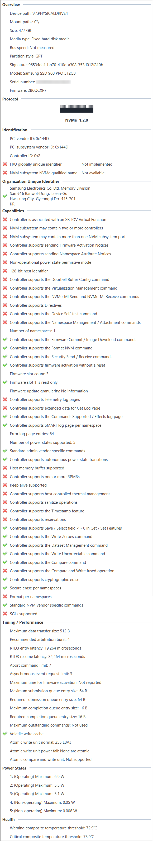This screenshot has height=841, width=153.
Task: Click green check beside Samsung Electronics organization entry
Action: pyautogui.click(x=5, y=196)
